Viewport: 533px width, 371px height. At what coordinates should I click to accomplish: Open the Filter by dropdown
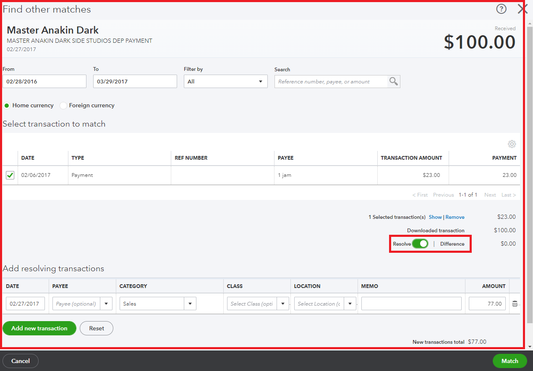point(260,81)
